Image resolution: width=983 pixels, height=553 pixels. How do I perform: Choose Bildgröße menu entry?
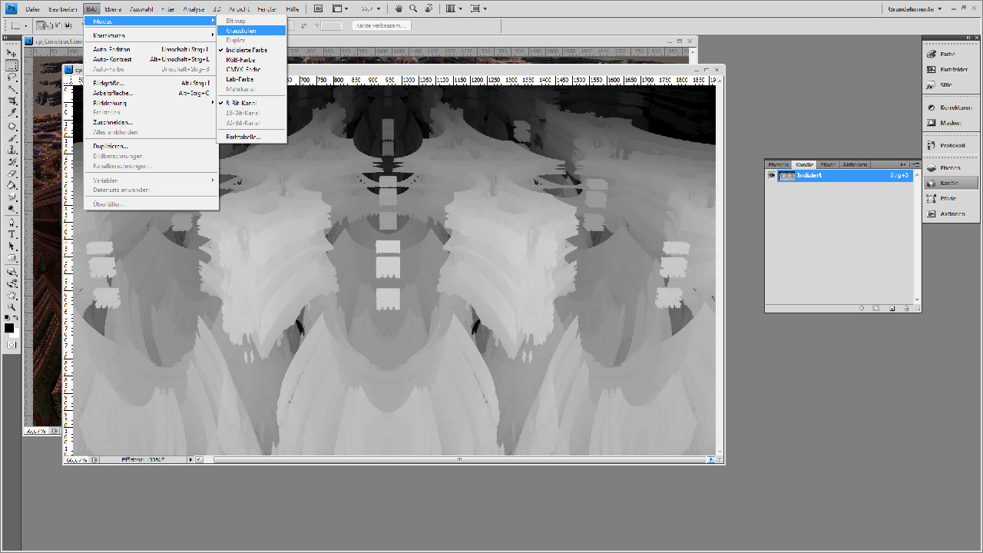coord(151,83)
